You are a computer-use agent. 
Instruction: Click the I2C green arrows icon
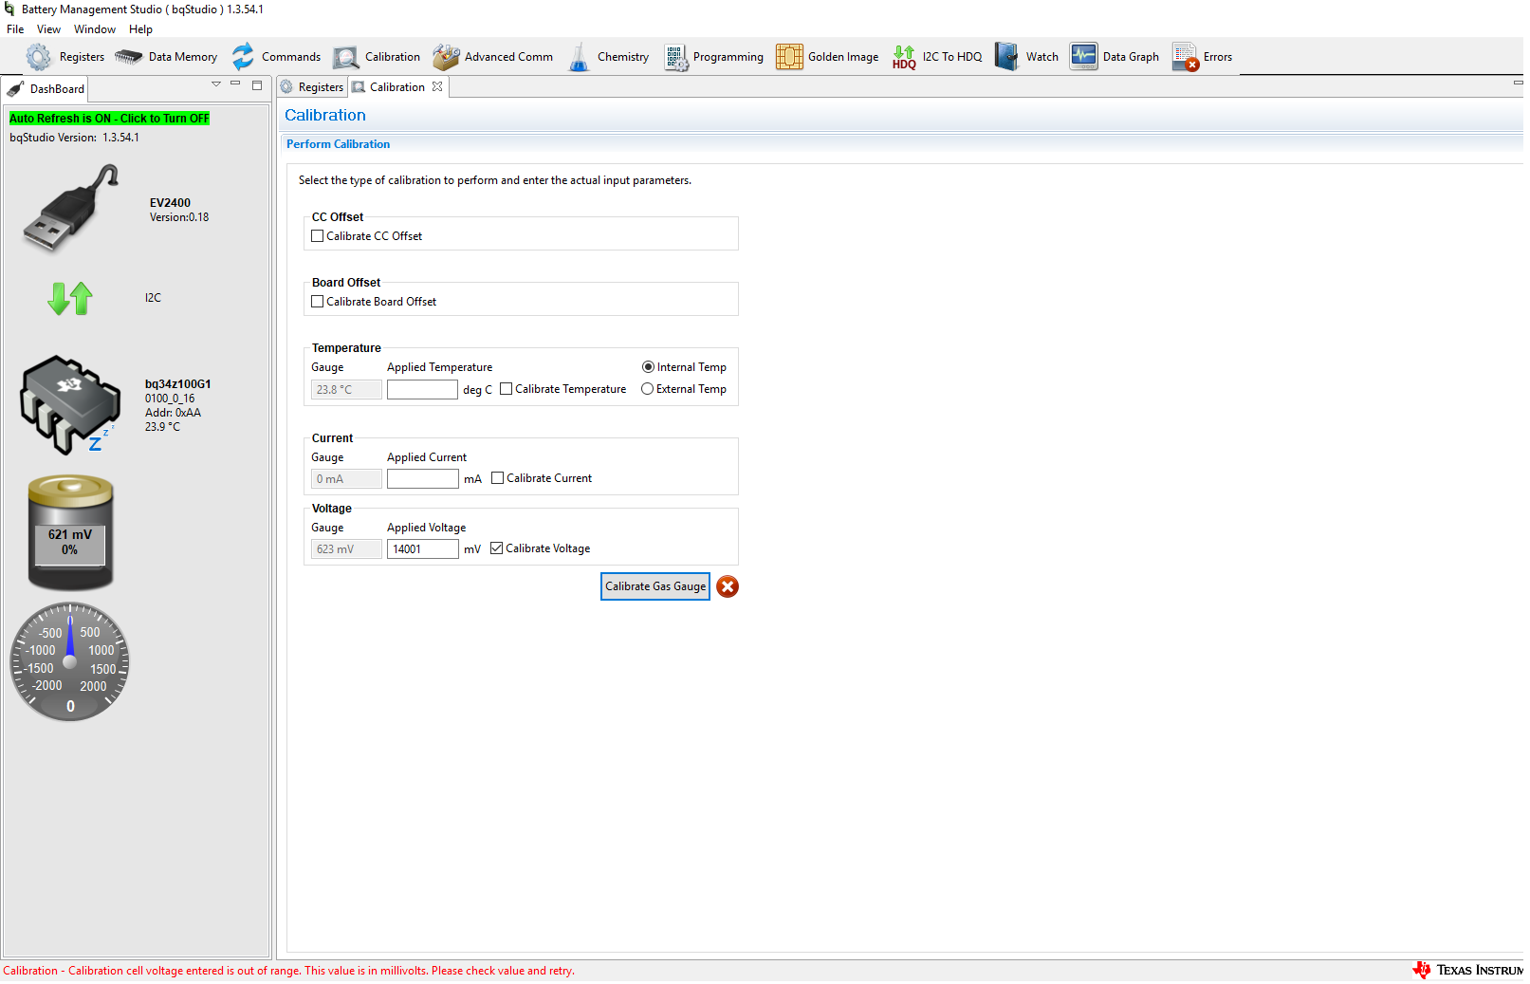70,298
